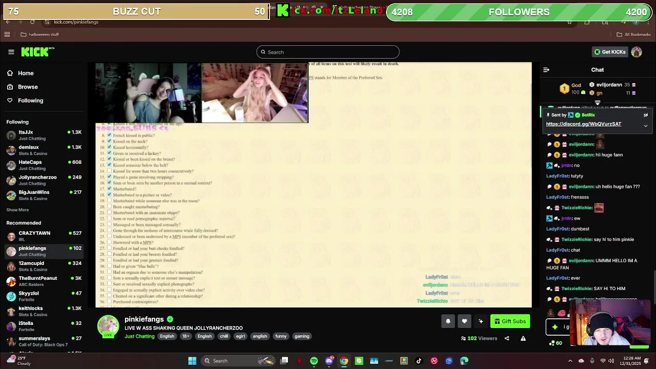
Task: Reload the browser page
Action: point(32,22)
